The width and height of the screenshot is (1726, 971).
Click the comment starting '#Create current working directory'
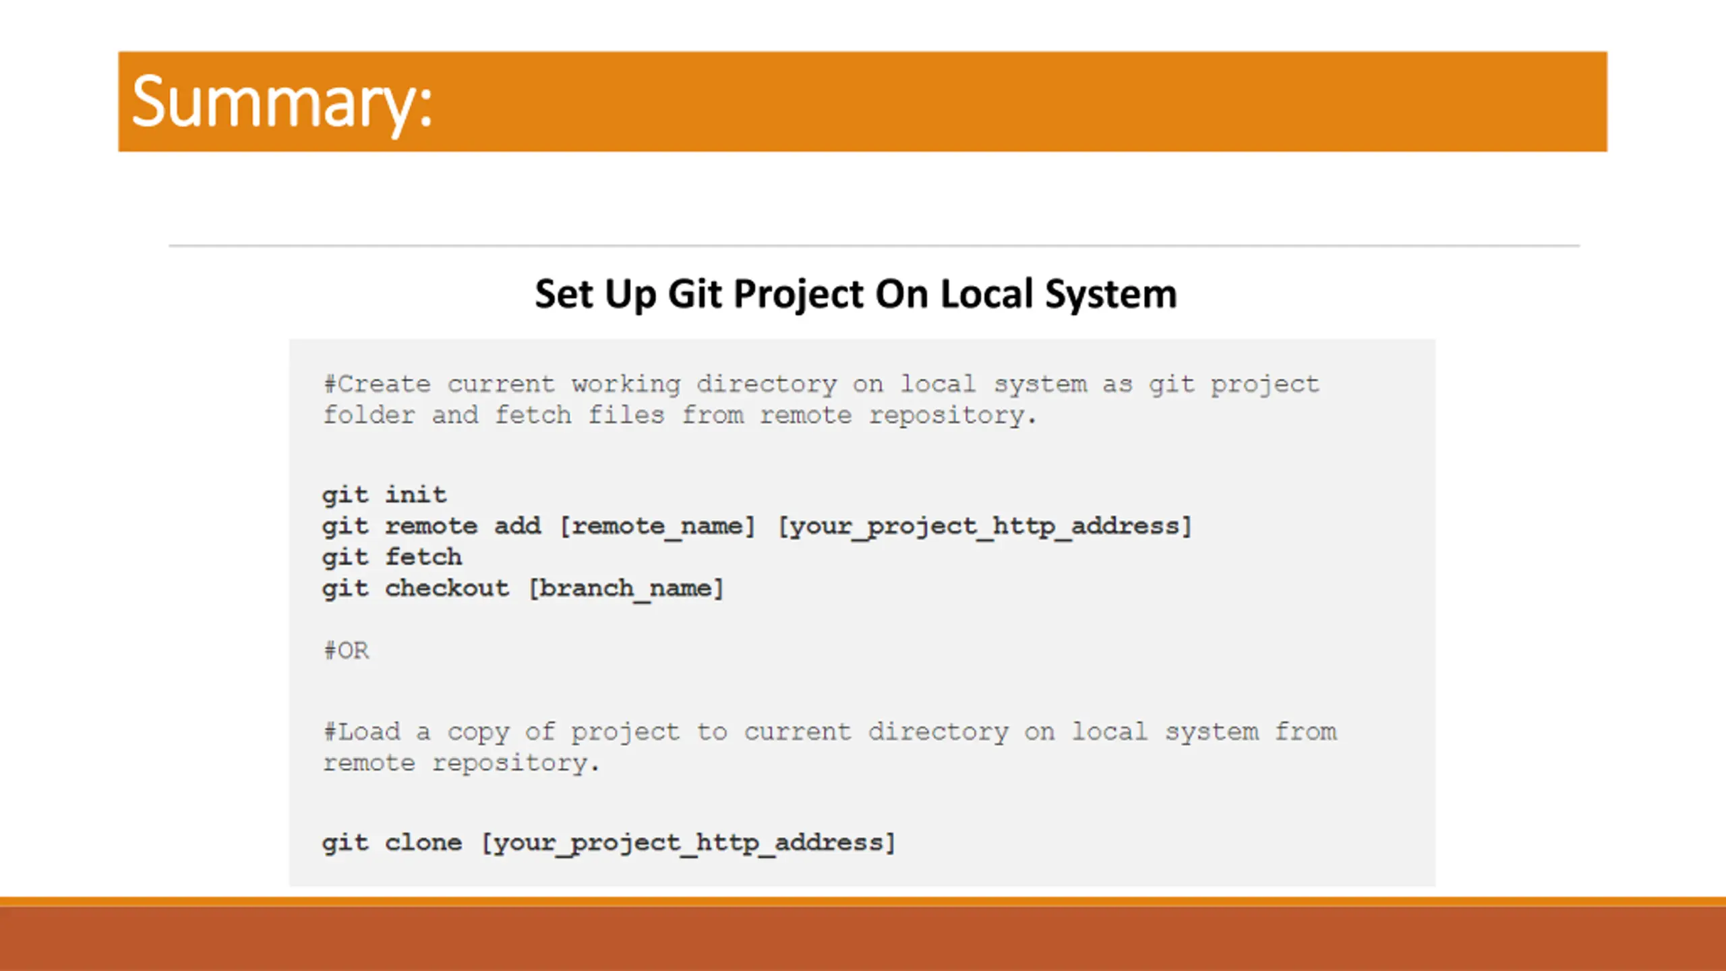click(x=821, y=384)
